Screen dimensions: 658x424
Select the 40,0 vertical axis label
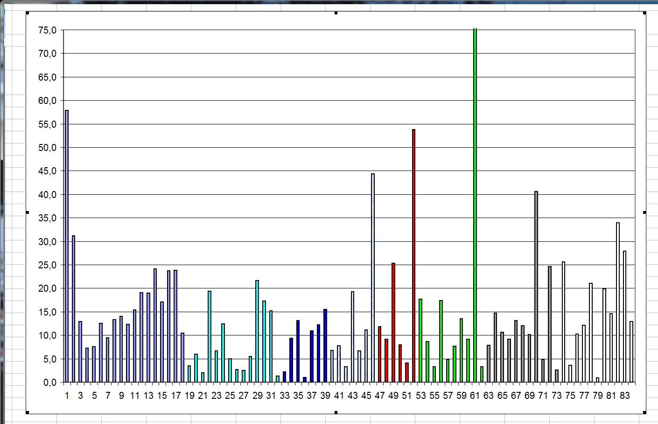click(x=47, y=195)
